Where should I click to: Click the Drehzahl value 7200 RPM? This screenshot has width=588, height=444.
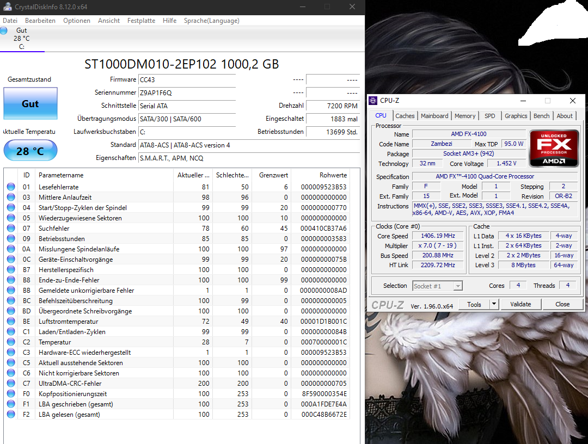[333, 106]
